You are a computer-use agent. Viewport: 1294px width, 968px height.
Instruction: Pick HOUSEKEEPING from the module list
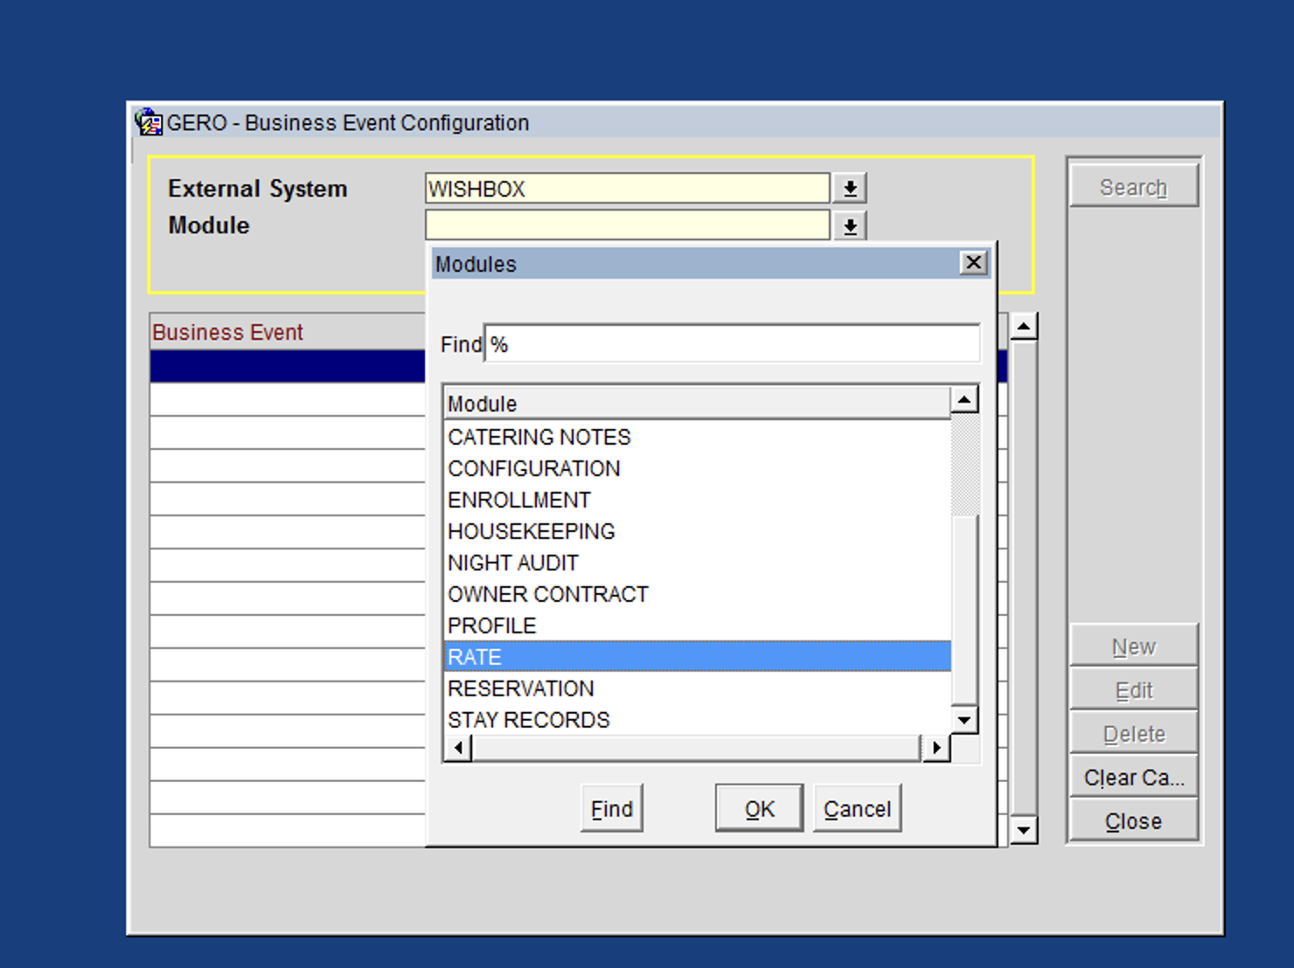tap(531, 531)
